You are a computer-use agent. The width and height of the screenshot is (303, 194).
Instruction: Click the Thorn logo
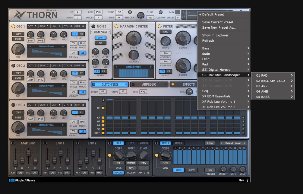tap(36, 15)
